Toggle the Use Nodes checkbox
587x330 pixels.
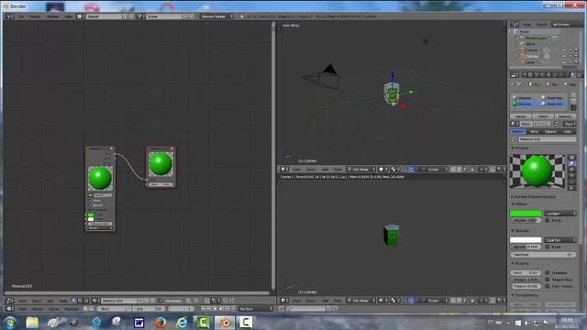[x=161, y=301]
